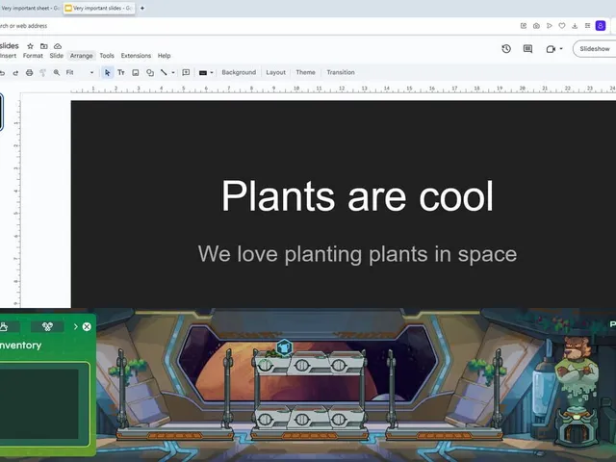Close the green Inventory panel
Image resolution: width=616 pixels, height=462 pixels.
tap(87, 326)
